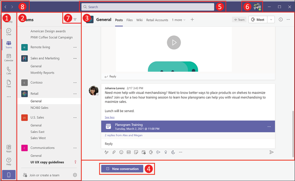Click the Format text icon under Reply
295x181 pixels.
pos(106,152)
